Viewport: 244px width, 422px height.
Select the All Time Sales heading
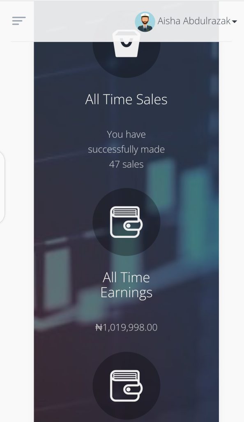click(126, 99)
